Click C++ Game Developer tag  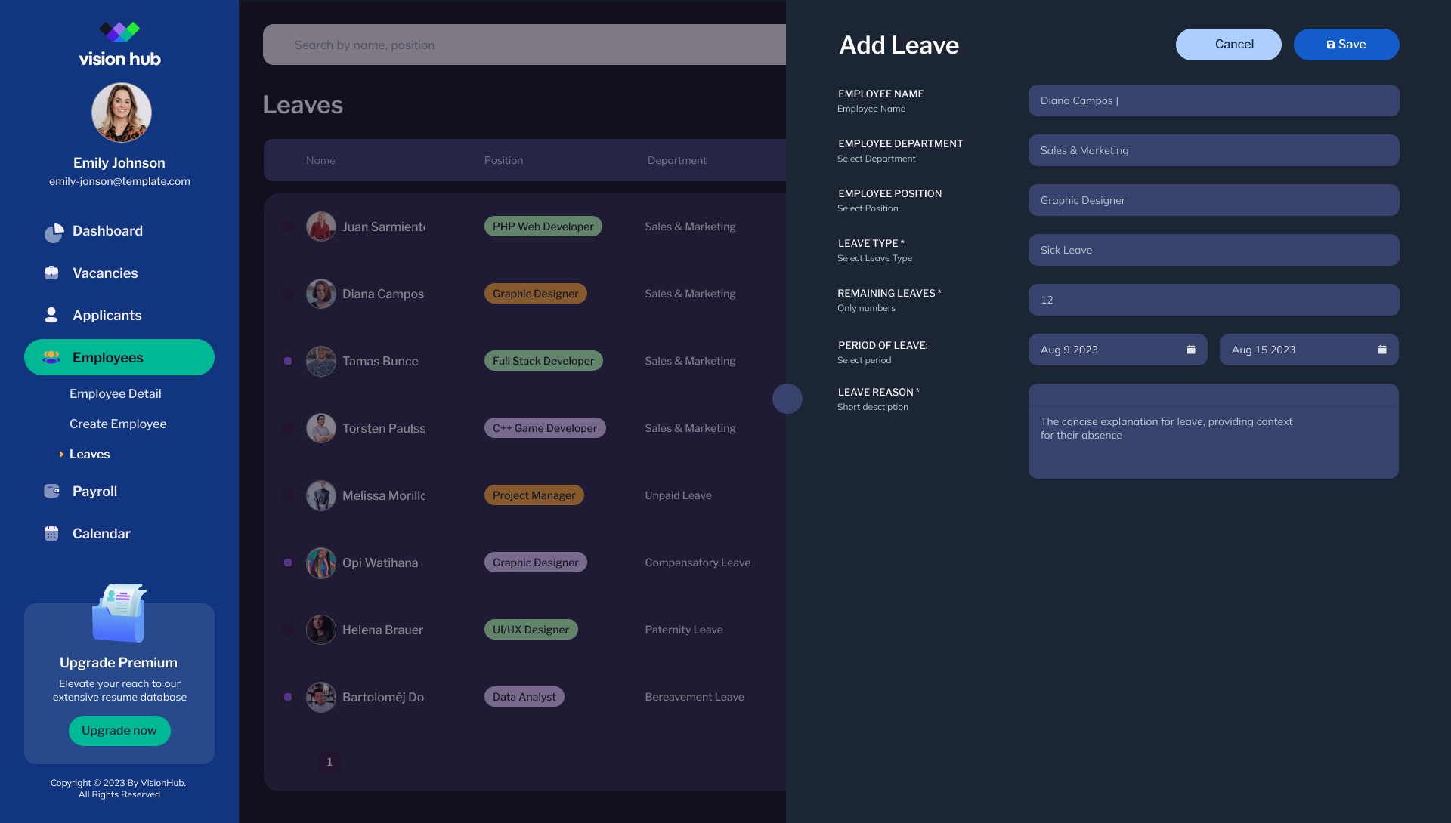(545, 428)
